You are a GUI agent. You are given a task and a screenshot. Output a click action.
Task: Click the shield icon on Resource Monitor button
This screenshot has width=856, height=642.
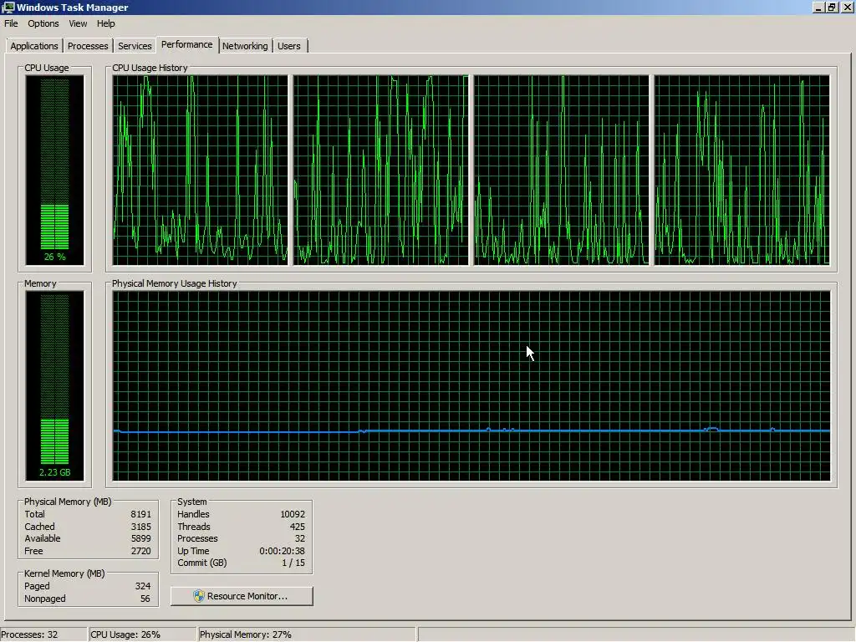199,596
